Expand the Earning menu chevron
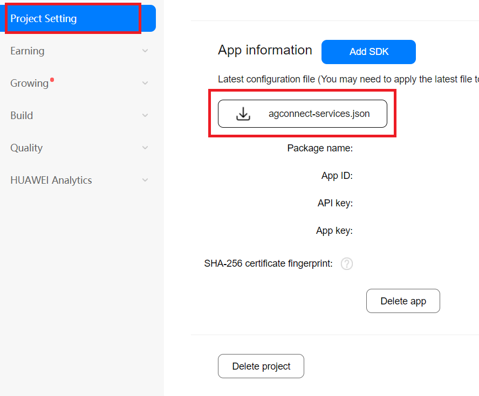The width and height of the screenshot is (479, 396). click(x=145, y=51)
